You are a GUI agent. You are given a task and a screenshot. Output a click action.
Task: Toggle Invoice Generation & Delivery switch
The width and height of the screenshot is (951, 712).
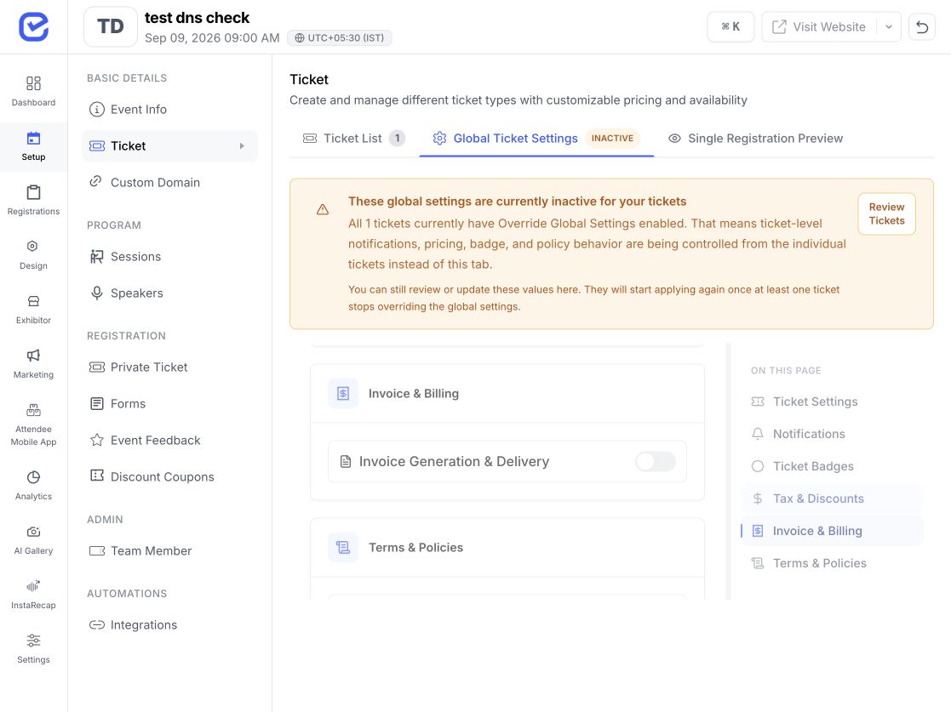pos(656,462)
